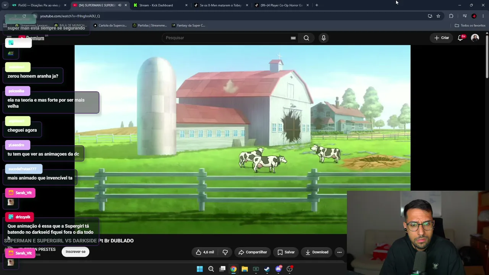Viewport: 489px width, 275px height.
Task: Click the install app icon in address bar
Action: (x=430, y=16)
